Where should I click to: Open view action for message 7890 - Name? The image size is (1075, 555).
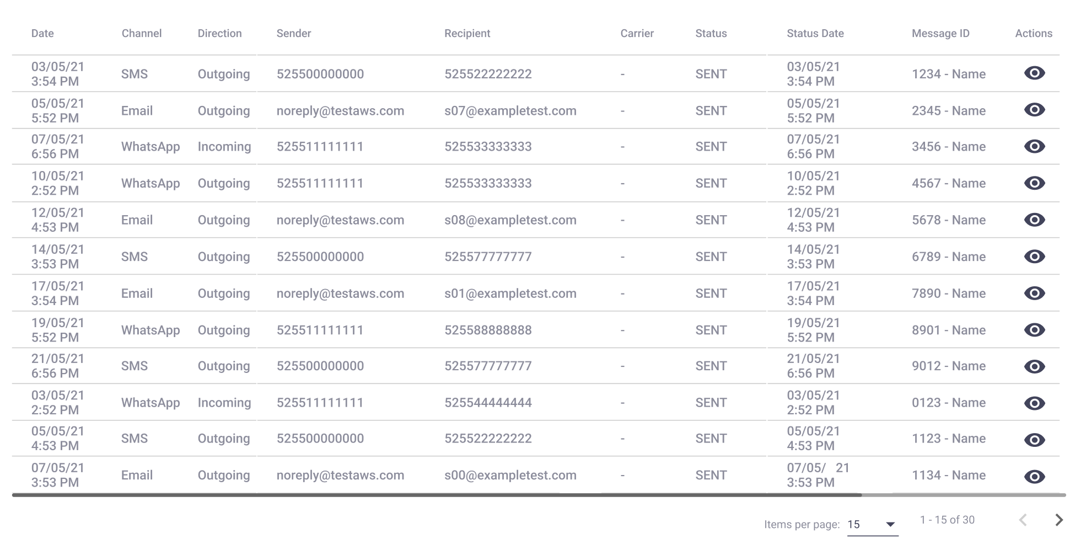(1034, 293)
